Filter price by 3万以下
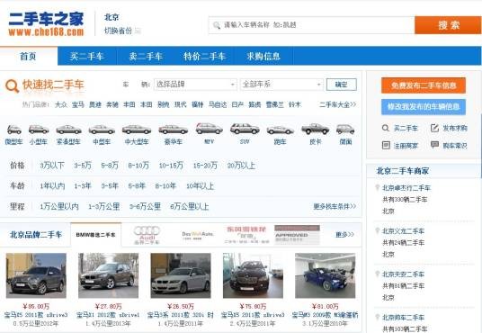 [x=52, y=166]
